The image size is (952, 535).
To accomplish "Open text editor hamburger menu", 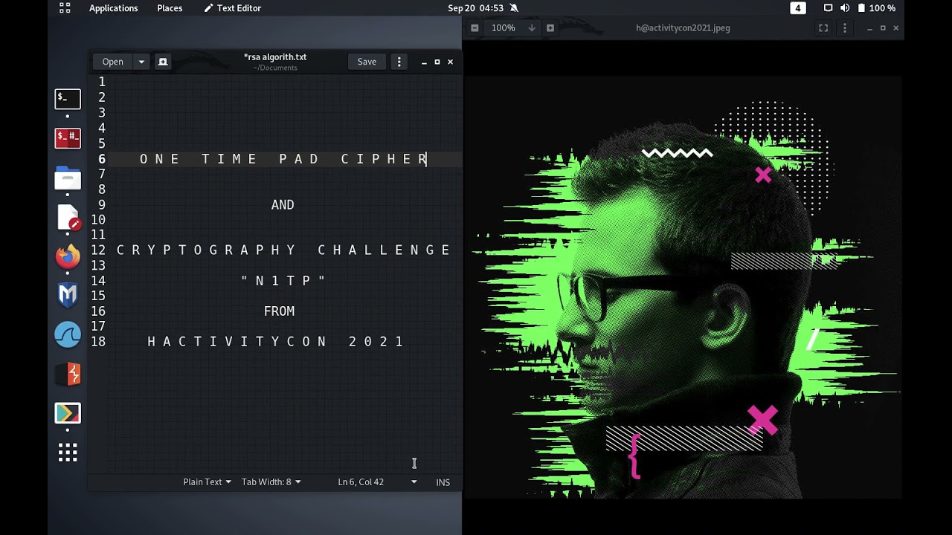I will (x=399, y=62).
